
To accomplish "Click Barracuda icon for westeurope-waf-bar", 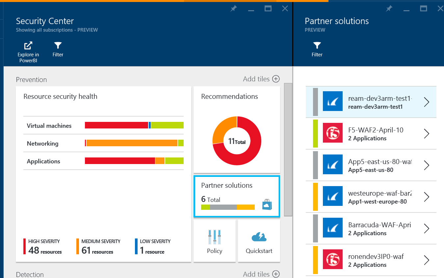I will click(333, 197).
